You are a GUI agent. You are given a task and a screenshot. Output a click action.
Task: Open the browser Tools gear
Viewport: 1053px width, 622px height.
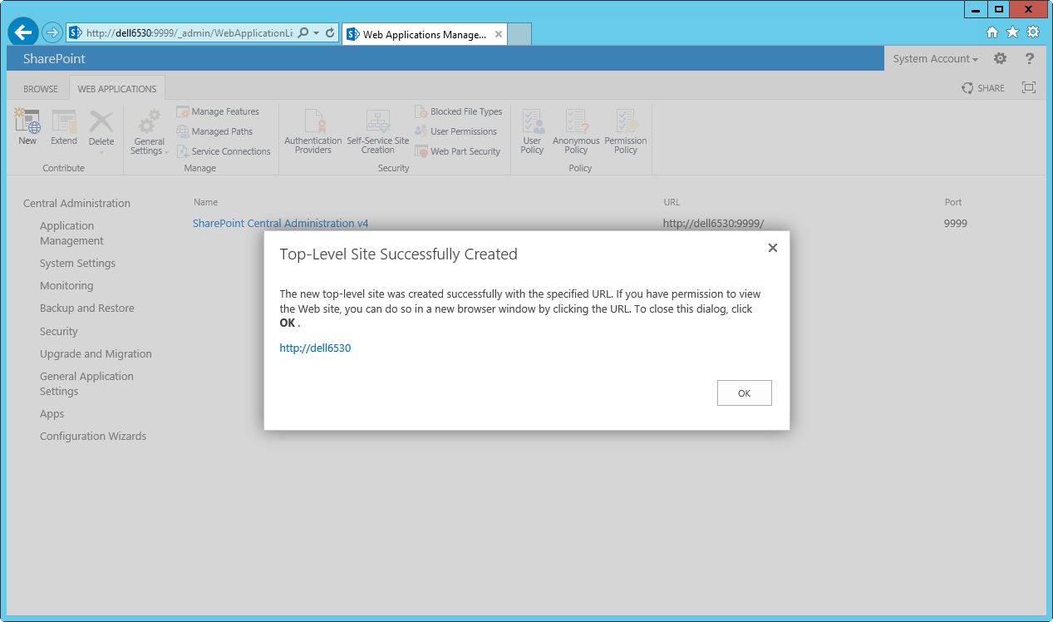click(1033, 32)
